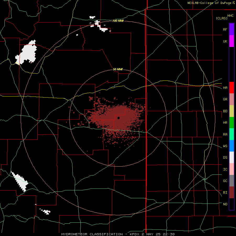Click the DS legend label
This screenshot has width=236, height=236.
(225, 158)
